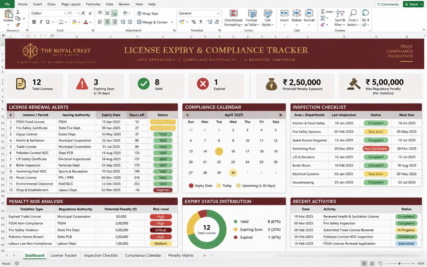Open the Find & Select magnifier icon
This screenshot has height=267, width=427.
(353, 13)
